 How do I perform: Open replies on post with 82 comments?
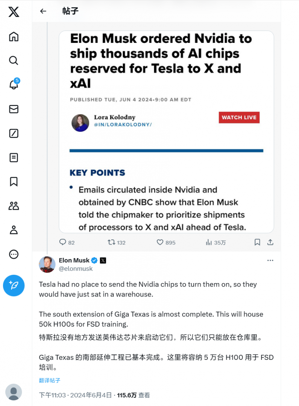(63, 242)
